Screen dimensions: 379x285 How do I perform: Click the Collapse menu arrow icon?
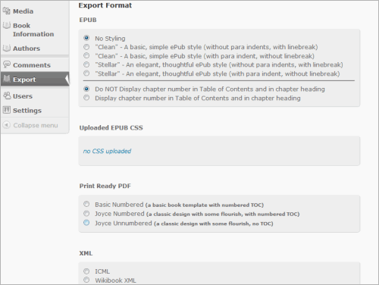pyautogui.click(x=7, y=125)
